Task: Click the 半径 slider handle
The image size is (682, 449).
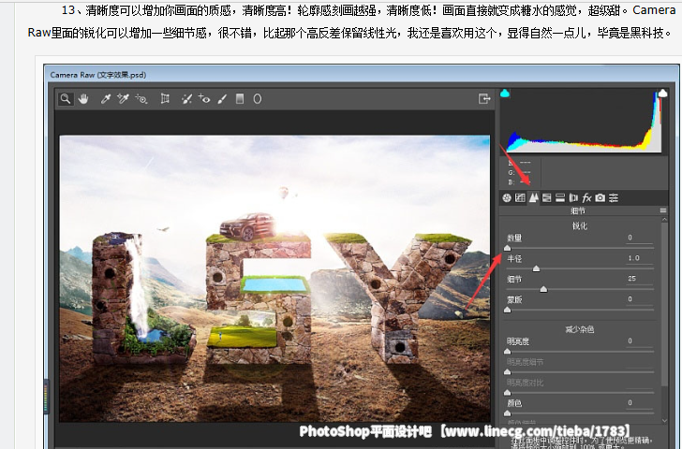Action: point(536,268)
